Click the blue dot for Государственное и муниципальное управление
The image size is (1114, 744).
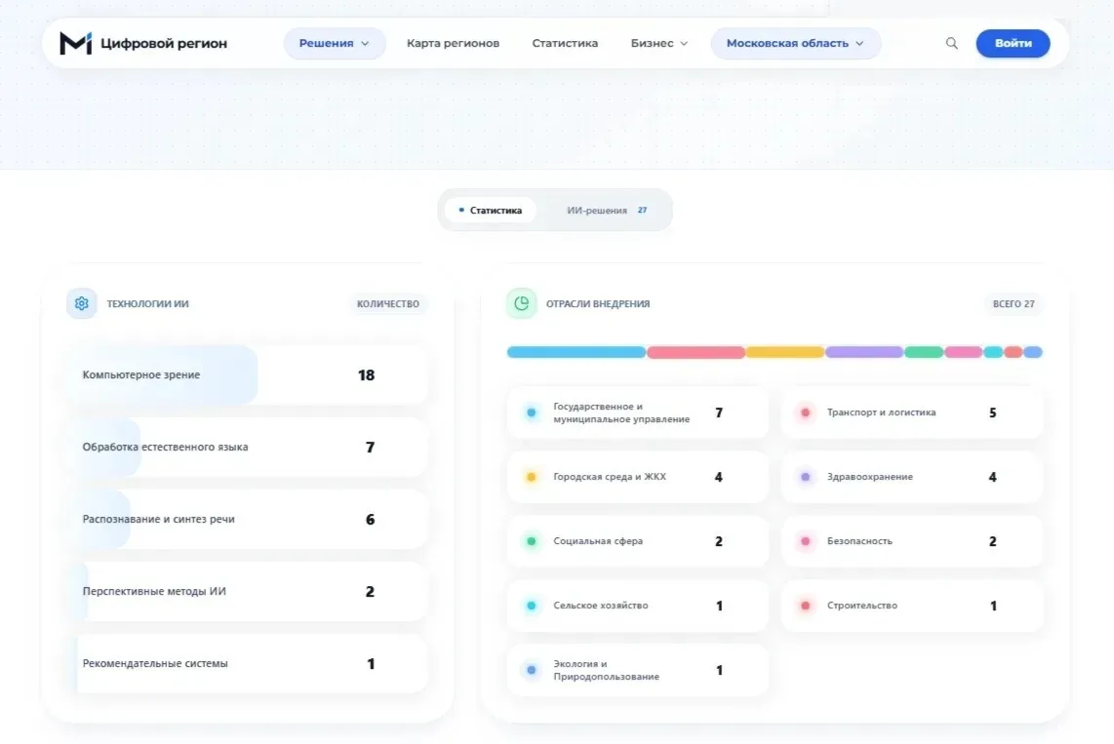click(x=532, y=412)
